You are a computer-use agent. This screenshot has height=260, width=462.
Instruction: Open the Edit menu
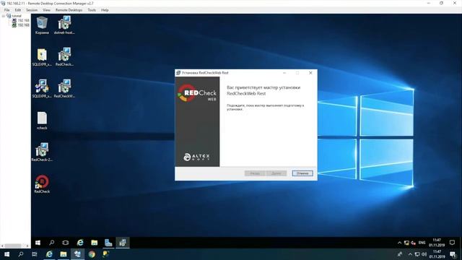click(18, 10)
